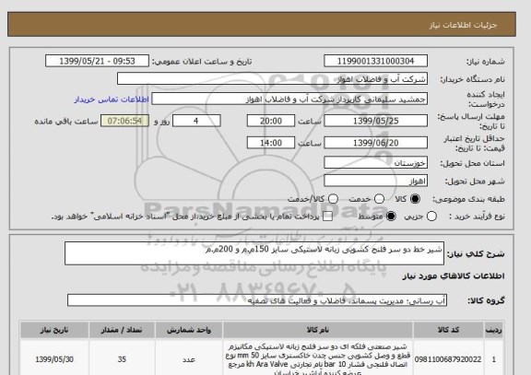This screenshot has width=531, height=375.
Task: Click item code 0981100687920022
Action: [448, 359]
